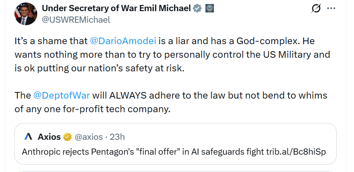Click the @USWREMichael handle
Screen dimensions: 354x172
click(x=77, y=19)
